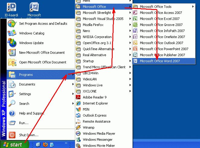
Task: Click the Windows Media Player icon
Action: click(x=78, y=134)
